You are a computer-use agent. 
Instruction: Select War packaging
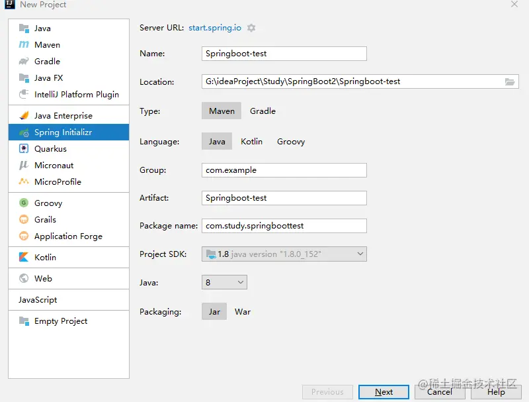(243, 311)
